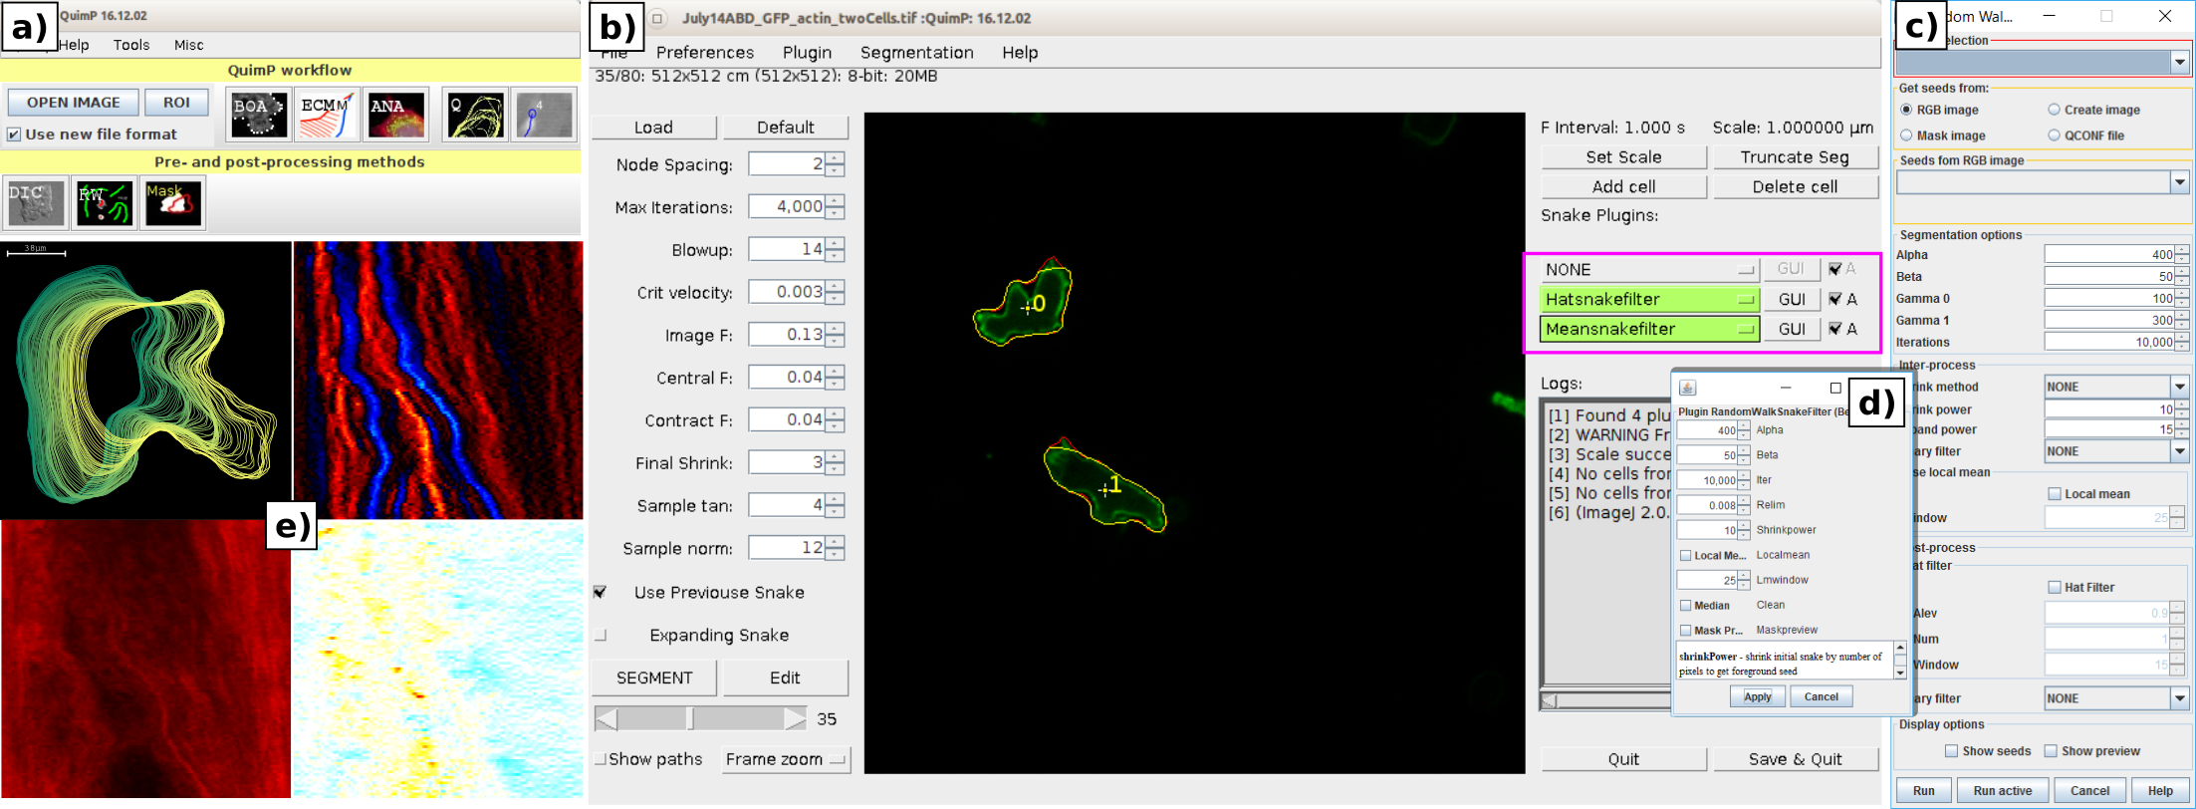Open the Frame zoom dropdown
Image resolution: width=2196 pixels, height=809 pixels.
[786, 759]
